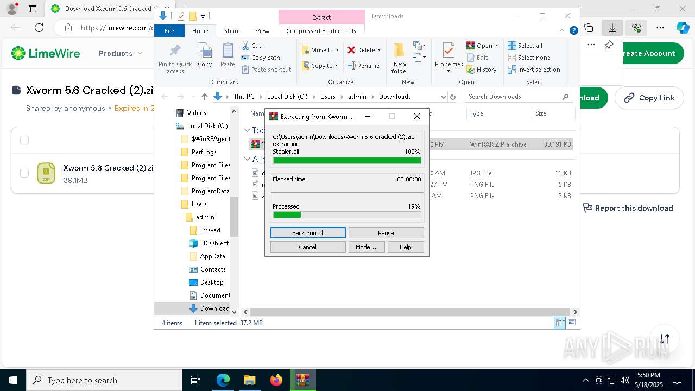Click Select all in ribbon

click(x=525, y=46)
